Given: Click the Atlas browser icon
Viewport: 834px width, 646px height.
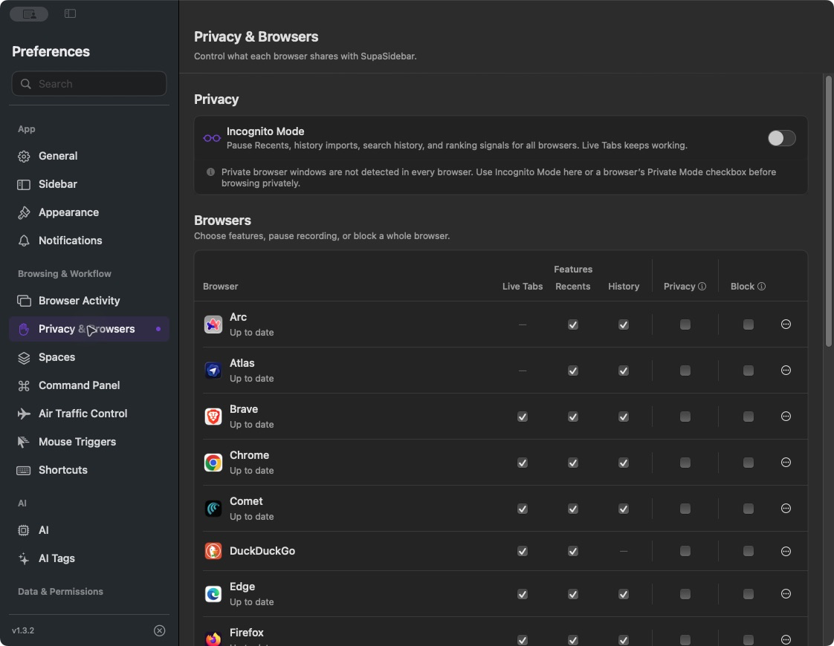Looking at the screenshot, I should (213, 371).
